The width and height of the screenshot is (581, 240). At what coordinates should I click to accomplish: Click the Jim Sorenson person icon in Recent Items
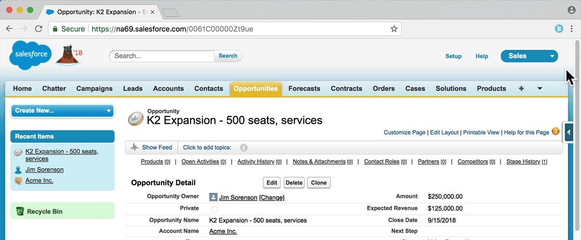point(18,170)
